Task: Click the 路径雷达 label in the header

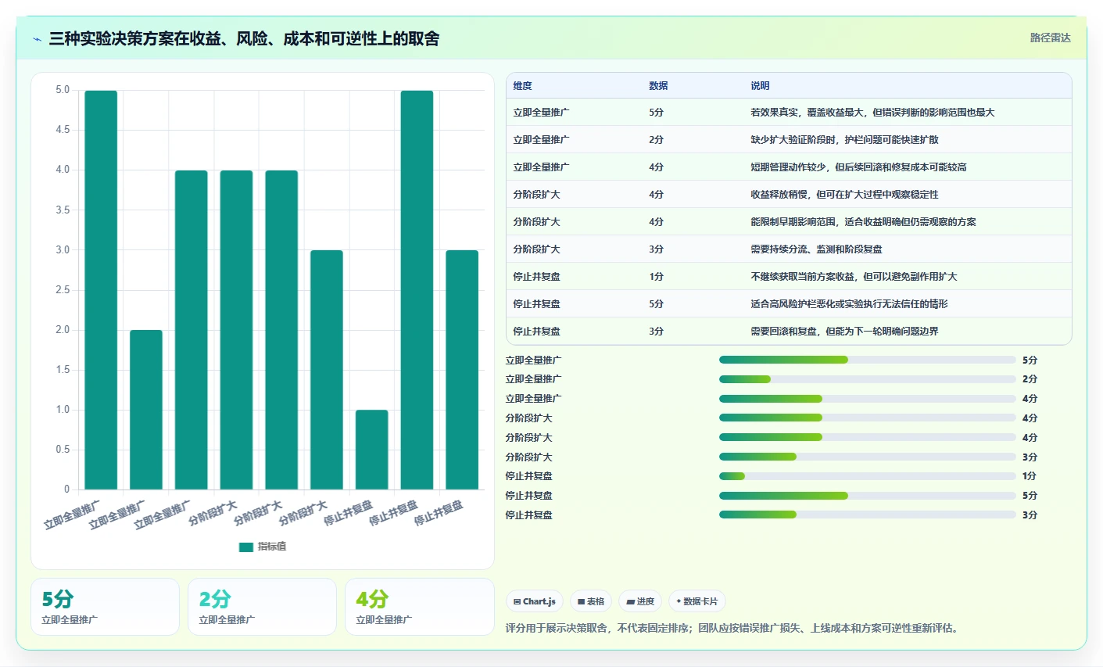Action: tap(1050, 38)
